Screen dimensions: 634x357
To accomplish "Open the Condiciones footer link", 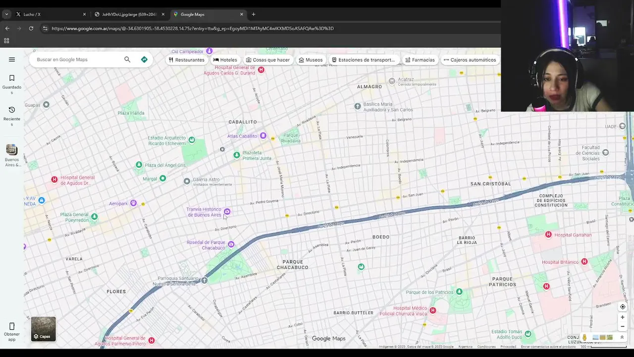I will coord(486,347).
